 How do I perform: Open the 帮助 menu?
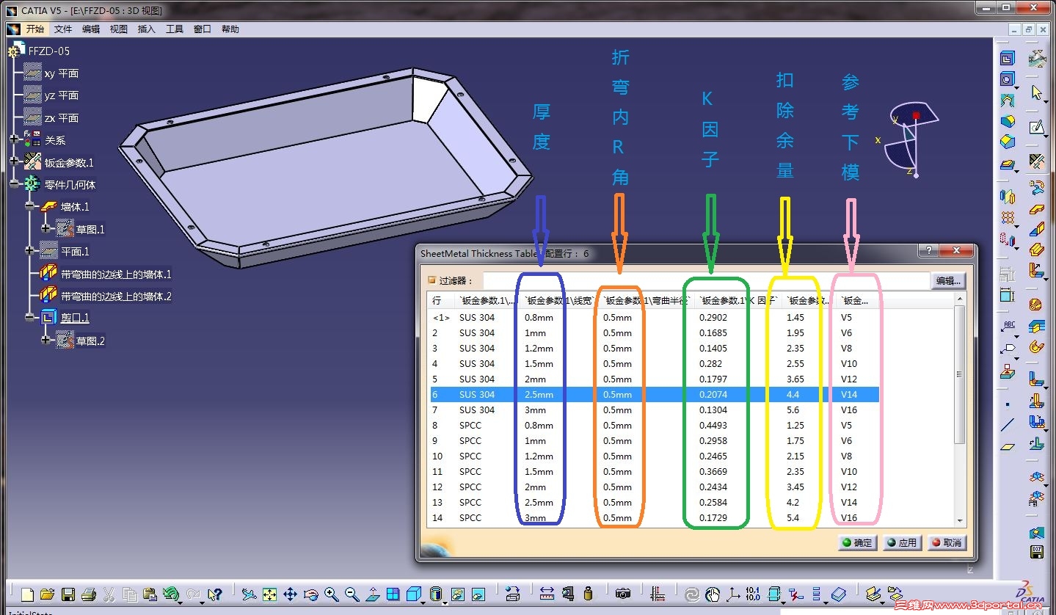click(230, 29)
